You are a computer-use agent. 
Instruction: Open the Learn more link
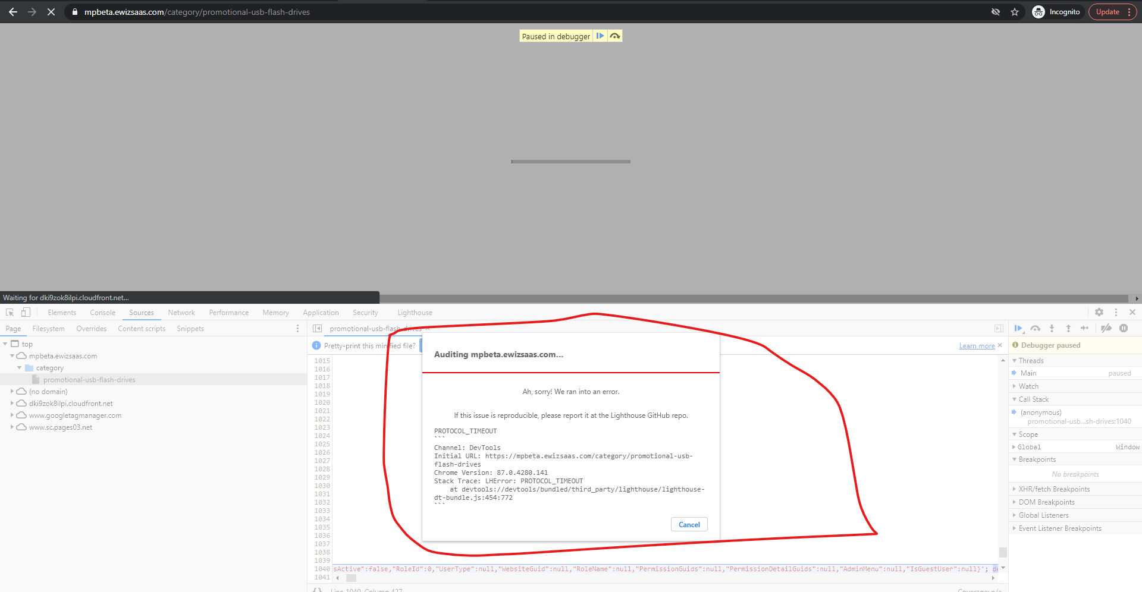pos(976,345)
